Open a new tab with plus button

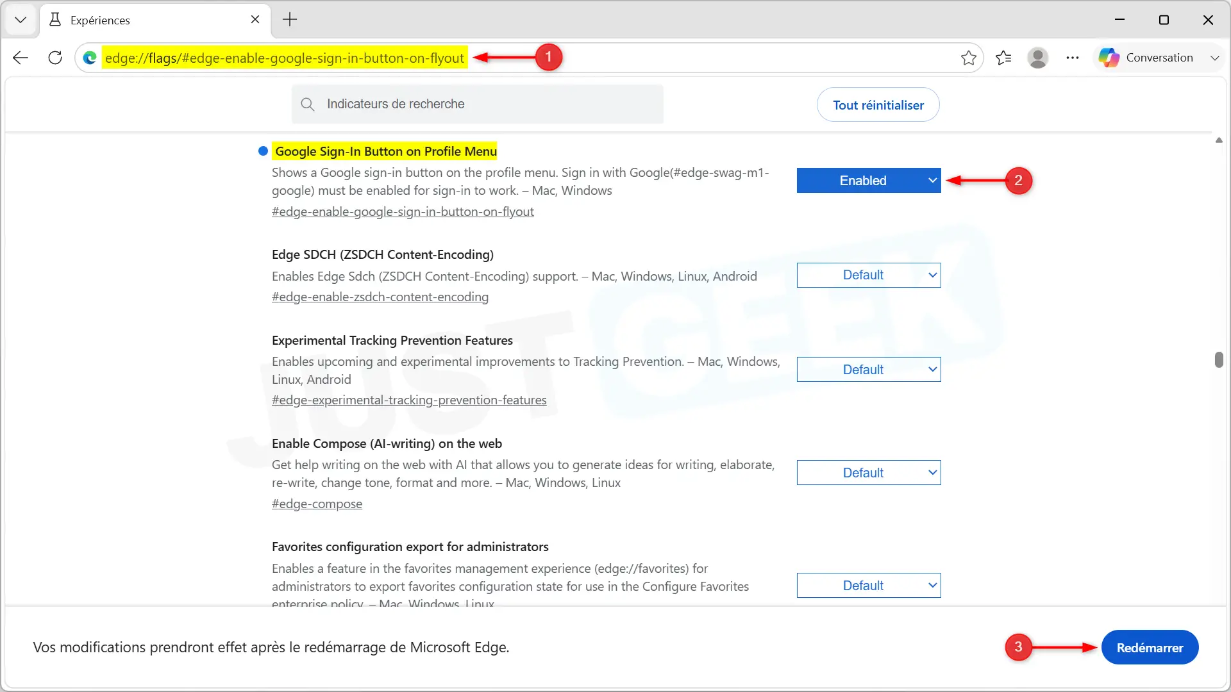coord(290,20)
